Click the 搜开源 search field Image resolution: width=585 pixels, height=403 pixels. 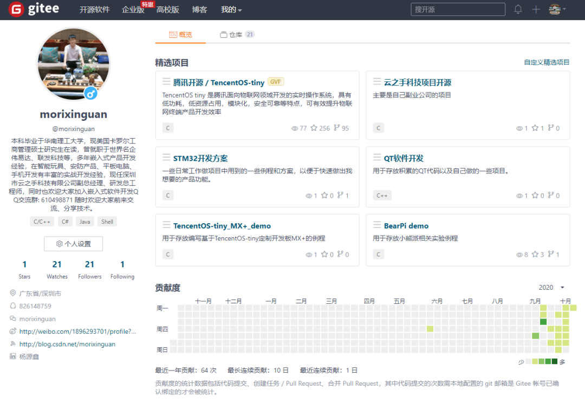coord(458,9)
